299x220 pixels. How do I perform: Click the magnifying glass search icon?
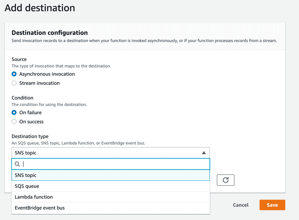[17, 164]
